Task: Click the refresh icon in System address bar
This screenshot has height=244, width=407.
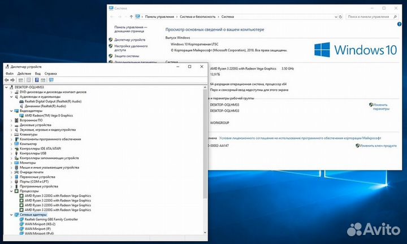Action: pos(340,16)
